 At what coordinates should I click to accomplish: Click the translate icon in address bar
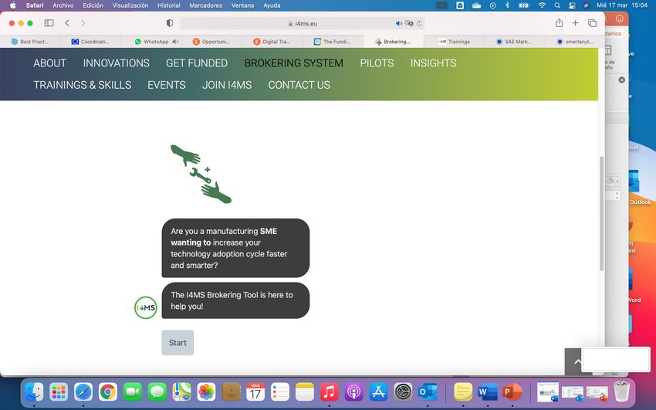click(x=409, y=23)
